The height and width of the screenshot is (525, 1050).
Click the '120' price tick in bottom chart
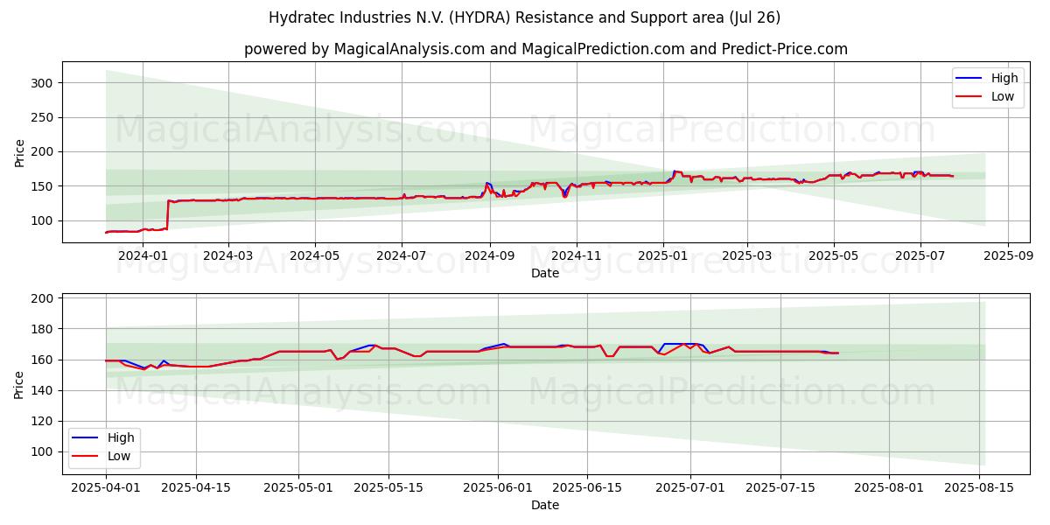[x=44, y=421]
